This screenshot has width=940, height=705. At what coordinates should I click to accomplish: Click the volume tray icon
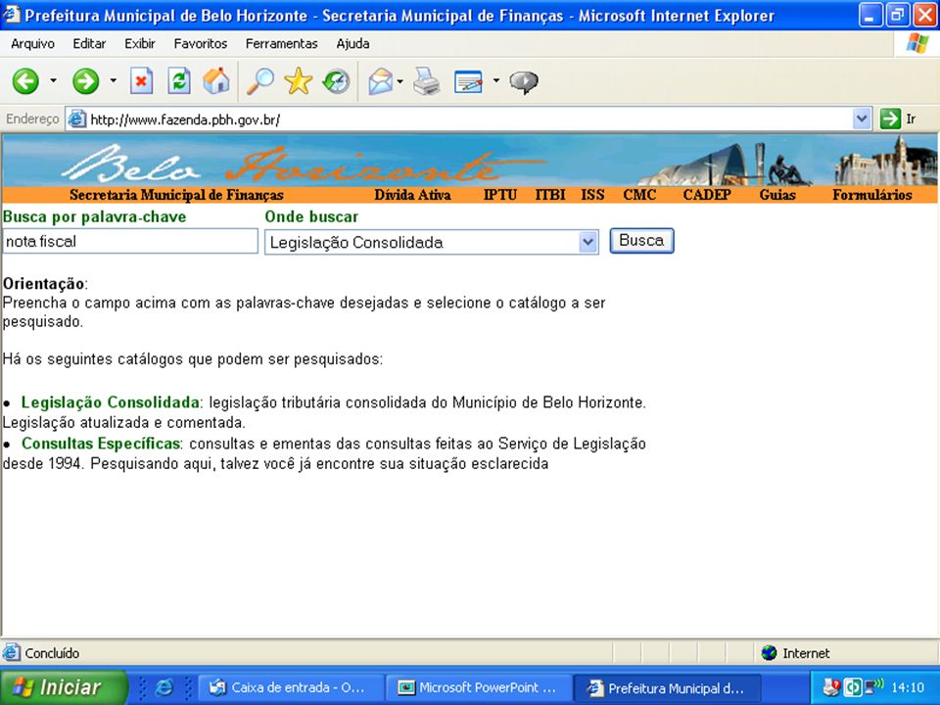tap(874, 685)
